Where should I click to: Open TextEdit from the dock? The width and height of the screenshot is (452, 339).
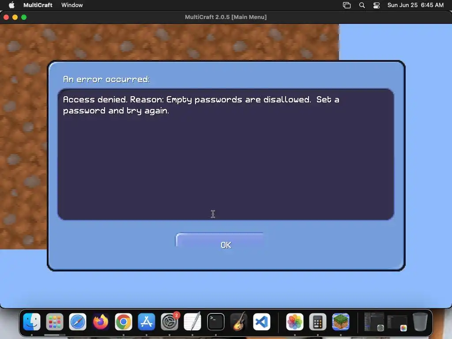192,322
